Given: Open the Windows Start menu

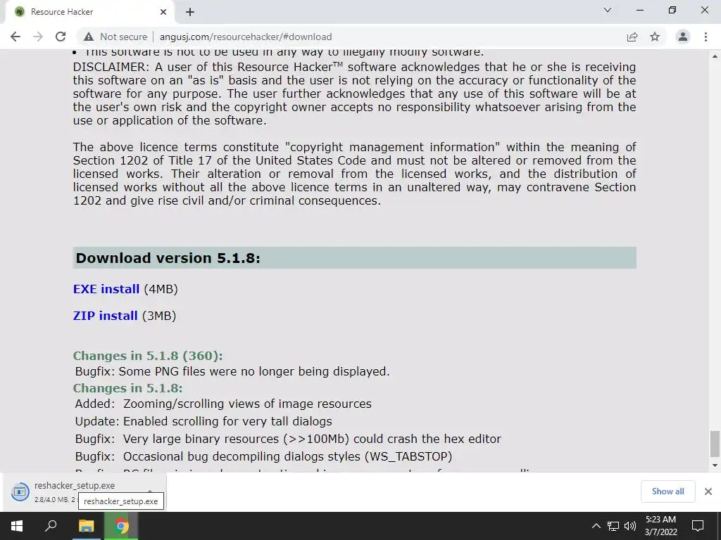Looking at the screenshot, I should pyautogui.click(x=17, y=526).
